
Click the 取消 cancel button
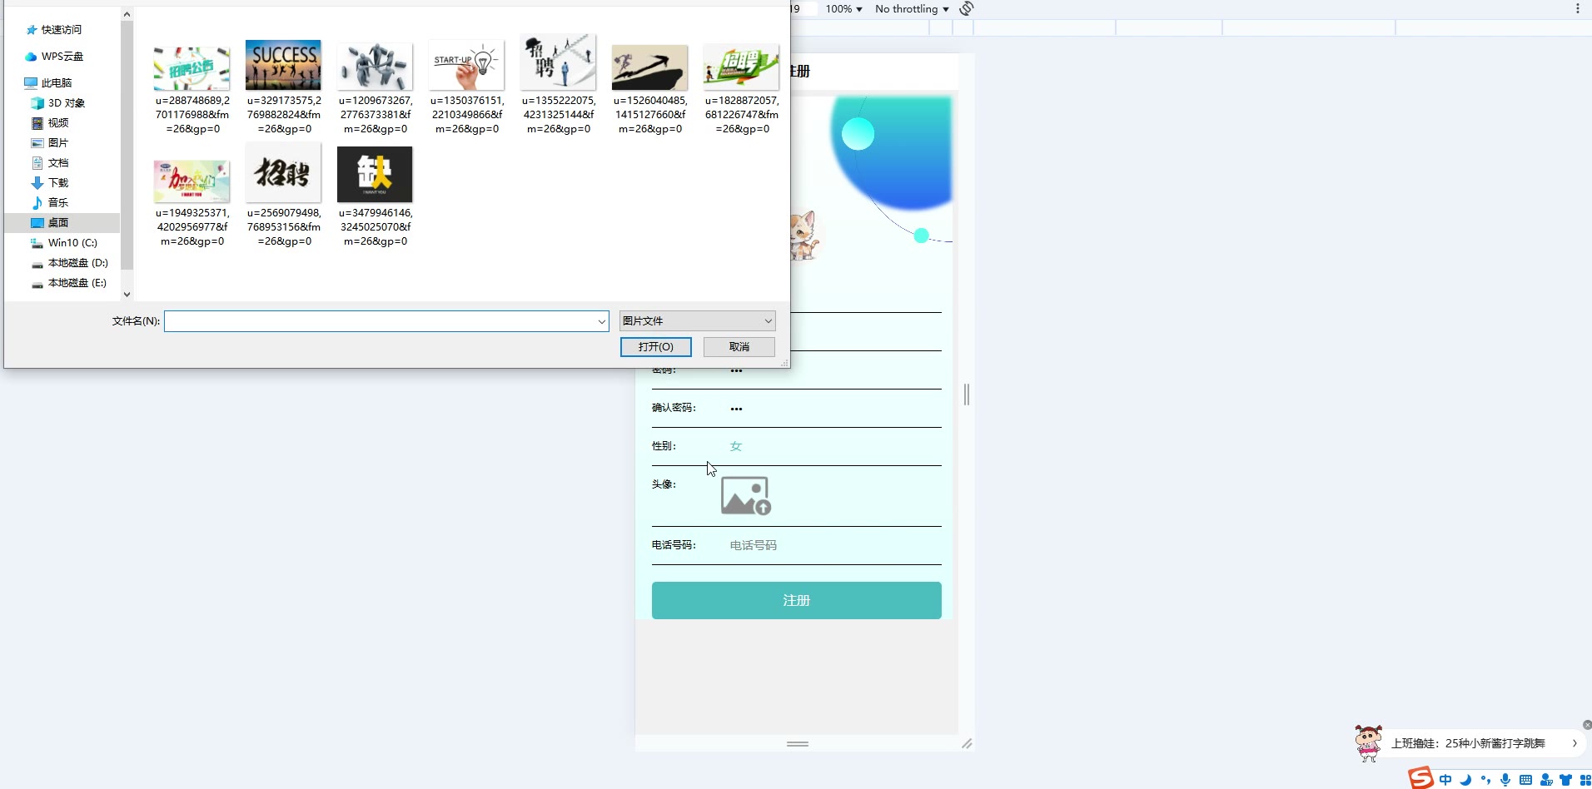pos(739,347)
